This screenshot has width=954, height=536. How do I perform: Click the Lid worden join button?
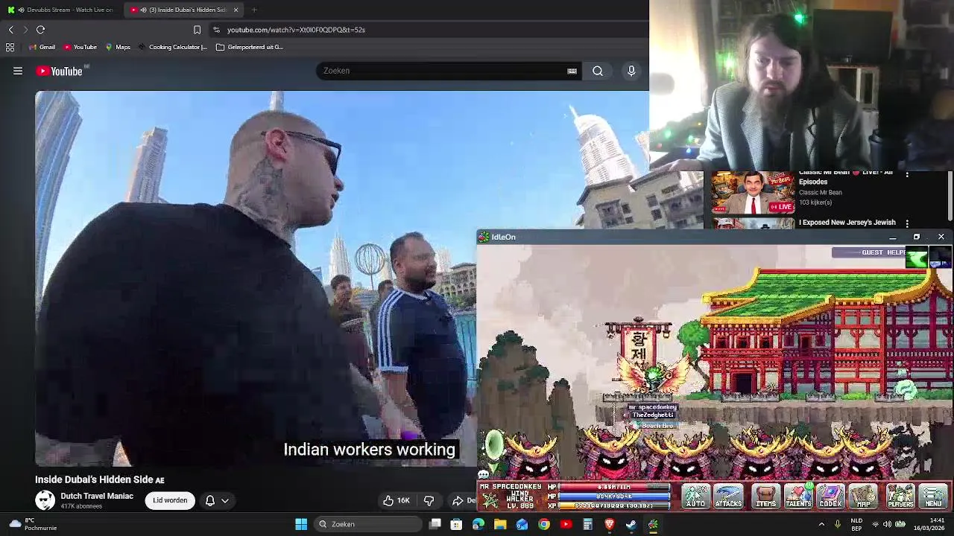[170, 500]
